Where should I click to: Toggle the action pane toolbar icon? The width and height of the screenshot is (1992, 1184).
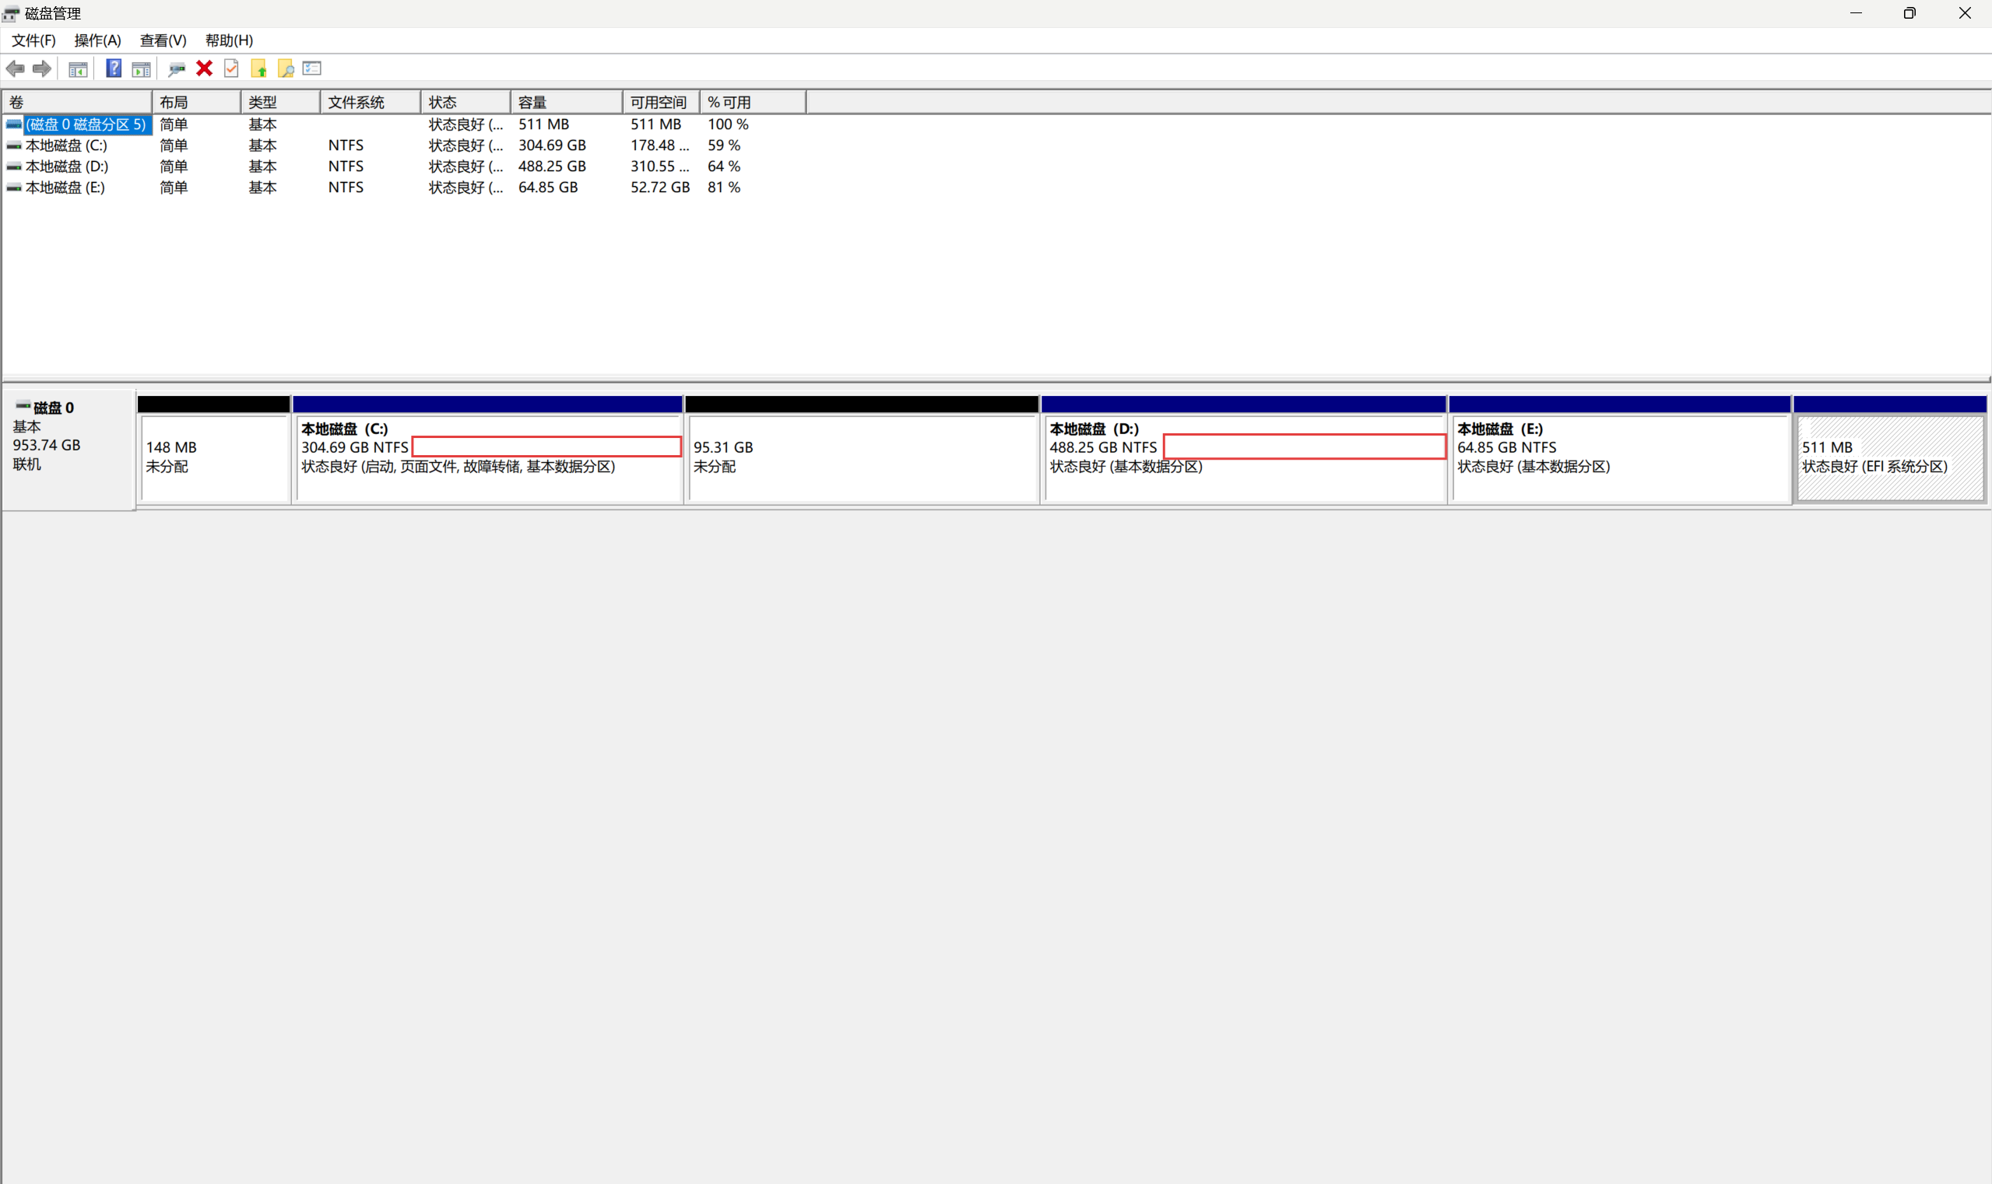[141, 68]
